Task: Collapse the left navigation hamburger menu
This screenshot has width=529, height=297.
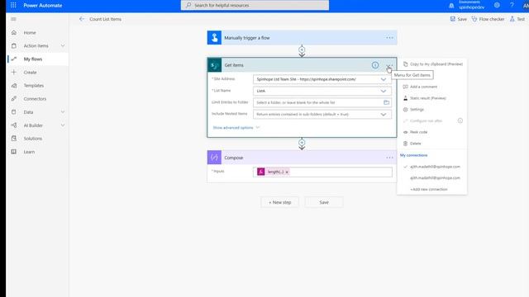Action: (13, 19)
